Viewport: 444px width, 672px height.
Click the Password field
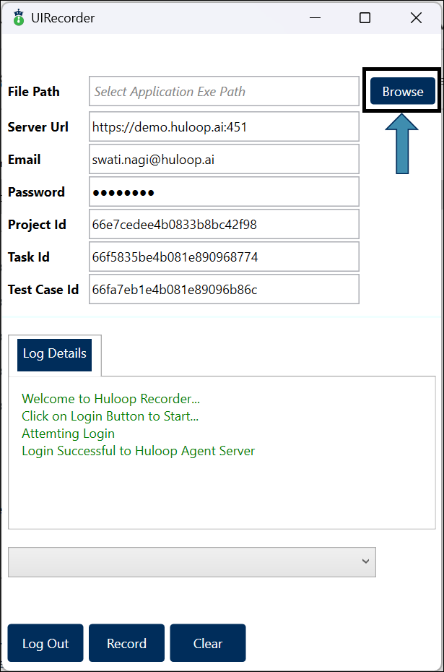click(224, 192)
